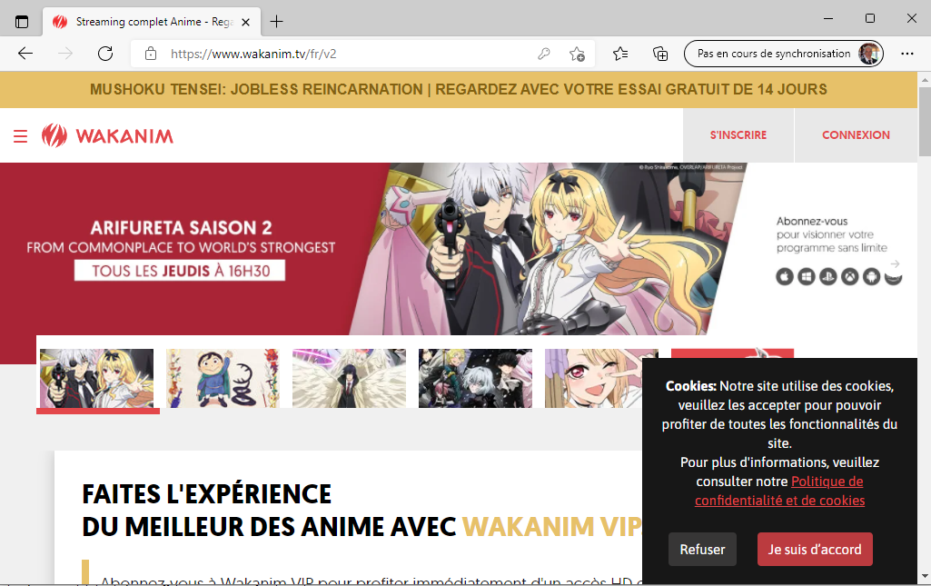Image resolution: width=931 pixels, height=586 pixels.
Task: Click the PlayStation platform icon
Action: click(828, 277)
